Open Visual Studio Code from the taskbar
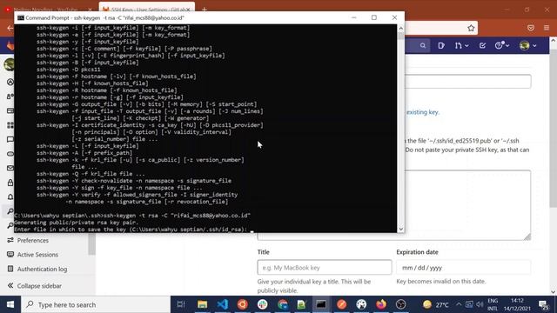557x313 pixels. coord(223,304)
